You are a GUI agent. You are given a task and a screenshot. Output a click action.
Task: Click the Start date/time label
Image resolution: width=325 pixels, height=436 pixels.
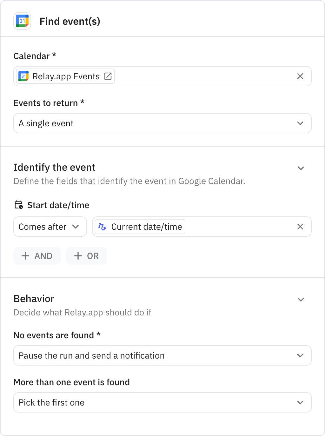pyautogui.click(x=58, y=205)
